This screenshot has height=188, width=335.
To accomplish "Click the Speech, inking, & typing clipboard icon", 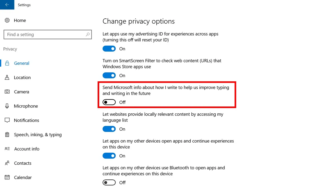I will click(x=7, y=135).
